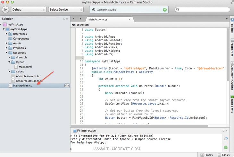Click the Main.axml file icon
Image resolution: width=234 pixels, height=157 pixels.
point(16,67)
